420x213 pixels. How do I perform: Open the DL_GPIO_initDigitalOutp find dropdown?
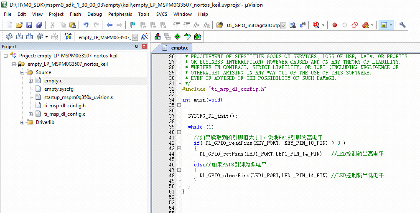283,25
